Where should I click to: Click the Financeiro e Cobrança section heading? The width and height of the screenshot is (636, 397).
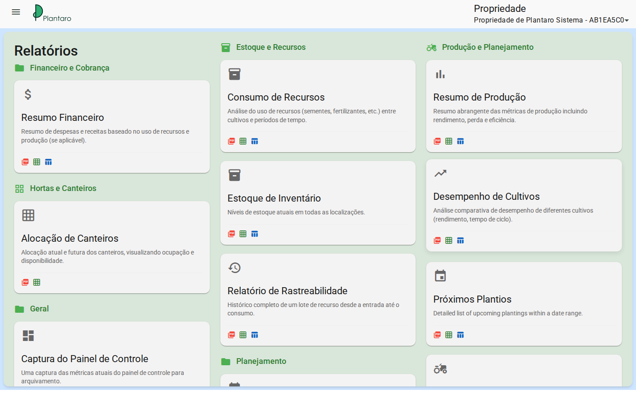70,68
